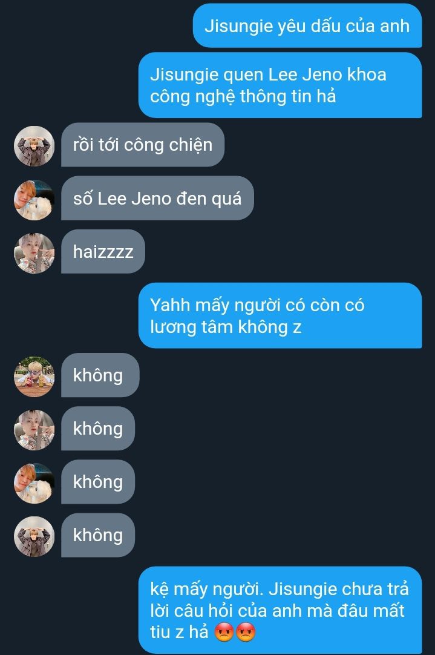The image size is (435, 655).
Task: Tap the 'haizzzz' message bubble
Action: click(103, 251)
